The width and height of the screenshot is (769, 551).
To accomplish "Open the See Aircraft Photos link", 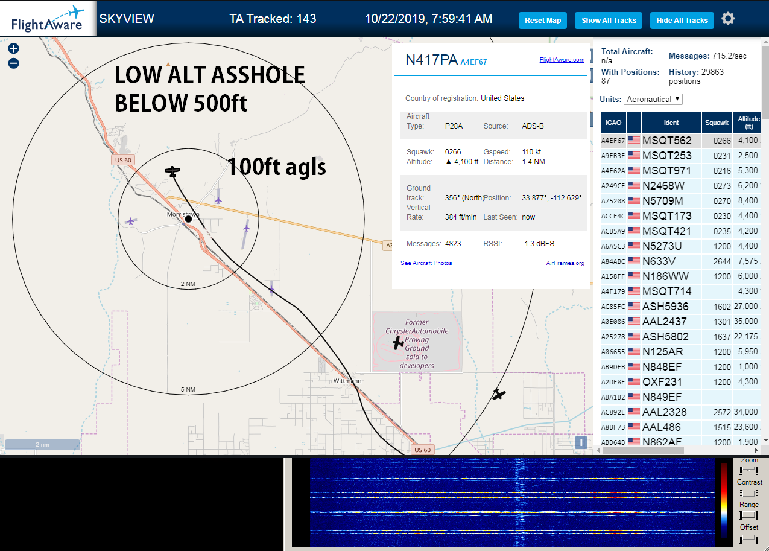I will click(426, 263).
